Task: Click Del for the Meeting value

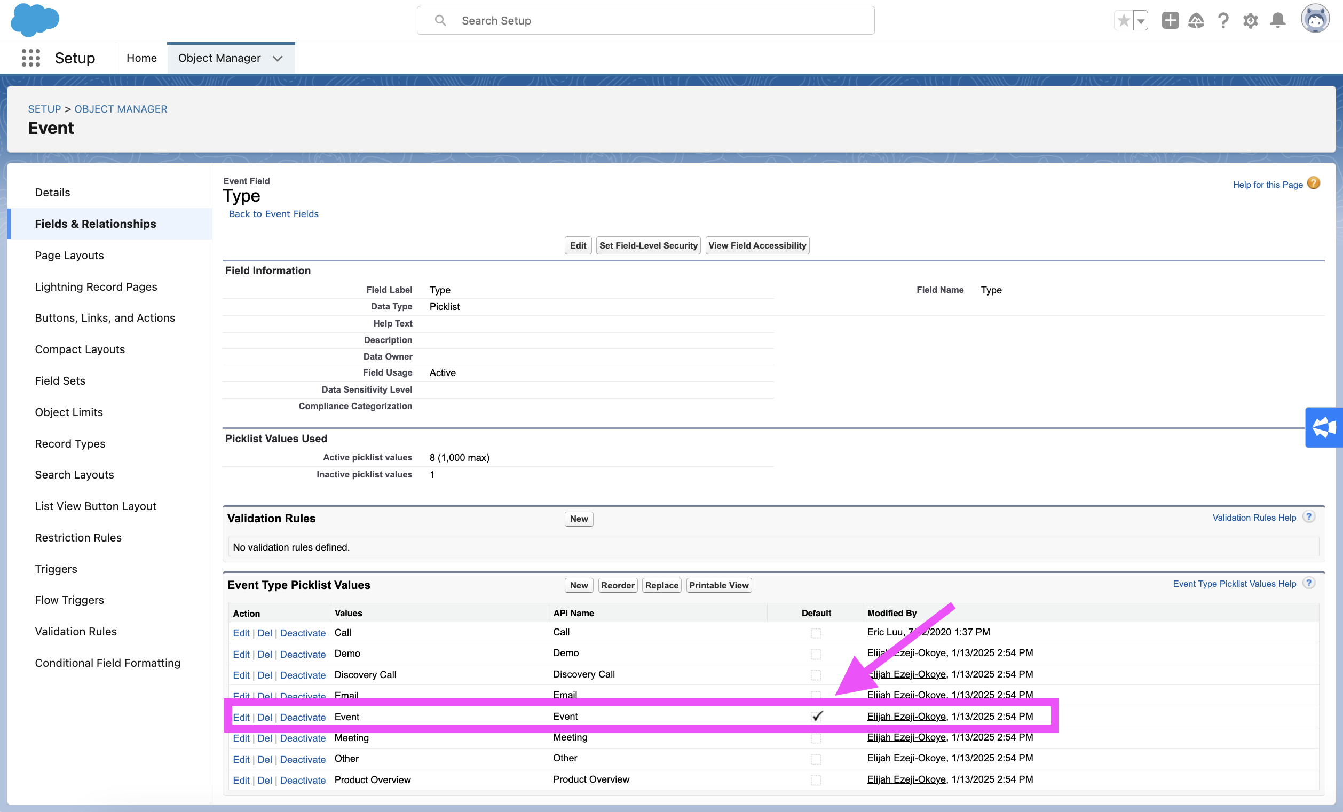Action: tap(265, 738)
